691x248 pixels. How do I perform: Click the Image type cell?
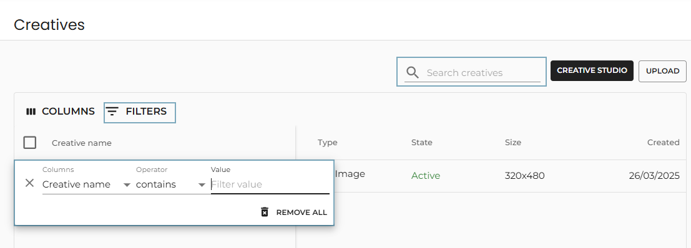[x=350, y=174]
